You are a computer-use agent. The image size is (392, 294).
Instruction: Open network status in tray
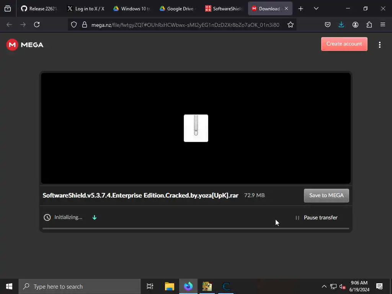coord(333,286)
